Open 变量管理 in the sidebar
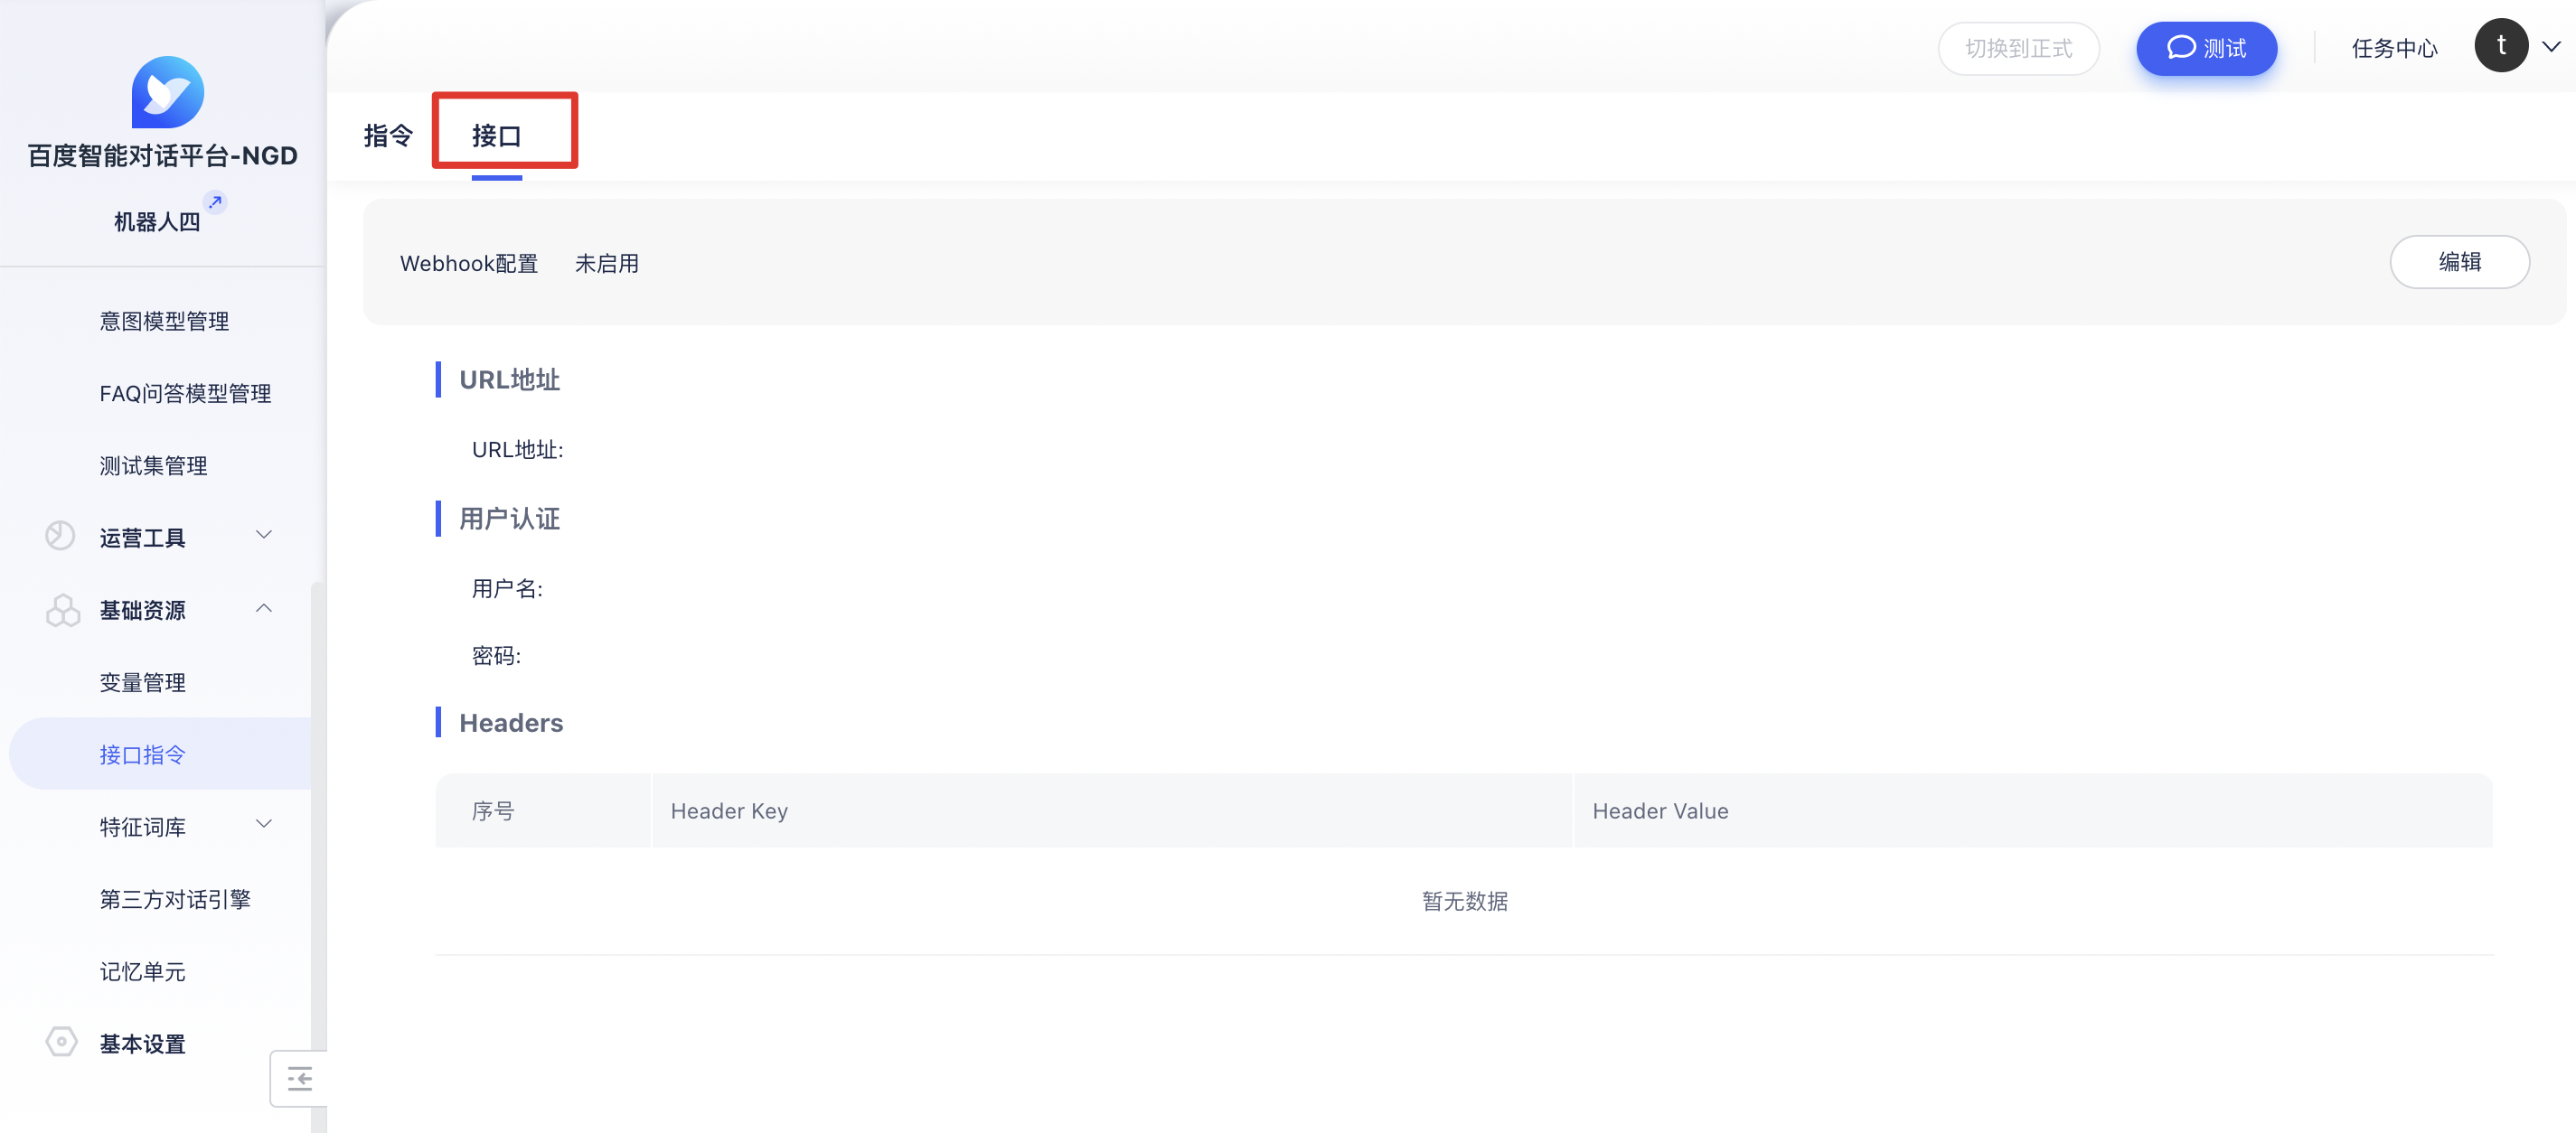 click(x=143, y=683)
